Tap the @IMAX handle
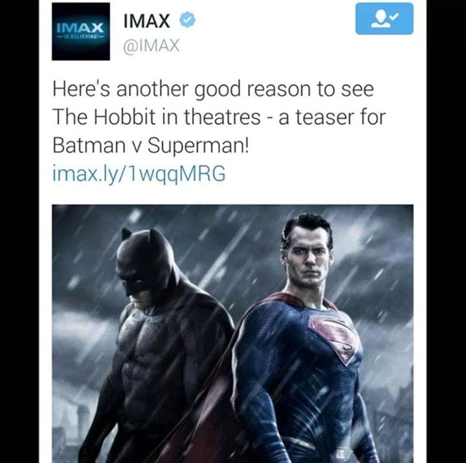The image size is (466, 463). pos(151,46)
